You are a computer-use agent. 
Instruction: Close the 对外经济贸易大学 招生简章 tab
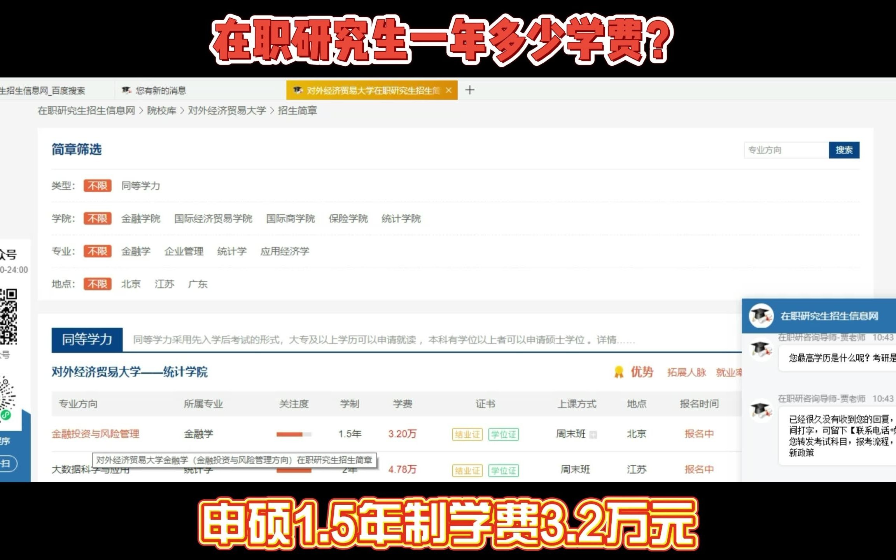point(448,90)
